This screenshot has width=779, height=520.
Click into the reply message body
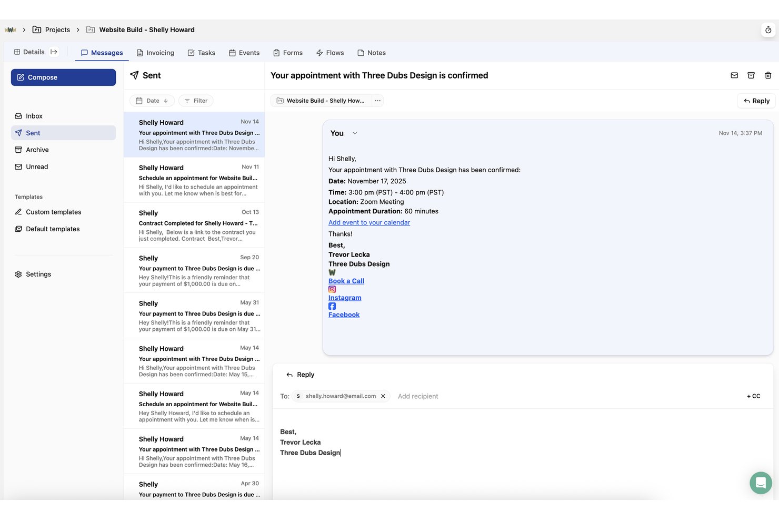pos(523,453)
